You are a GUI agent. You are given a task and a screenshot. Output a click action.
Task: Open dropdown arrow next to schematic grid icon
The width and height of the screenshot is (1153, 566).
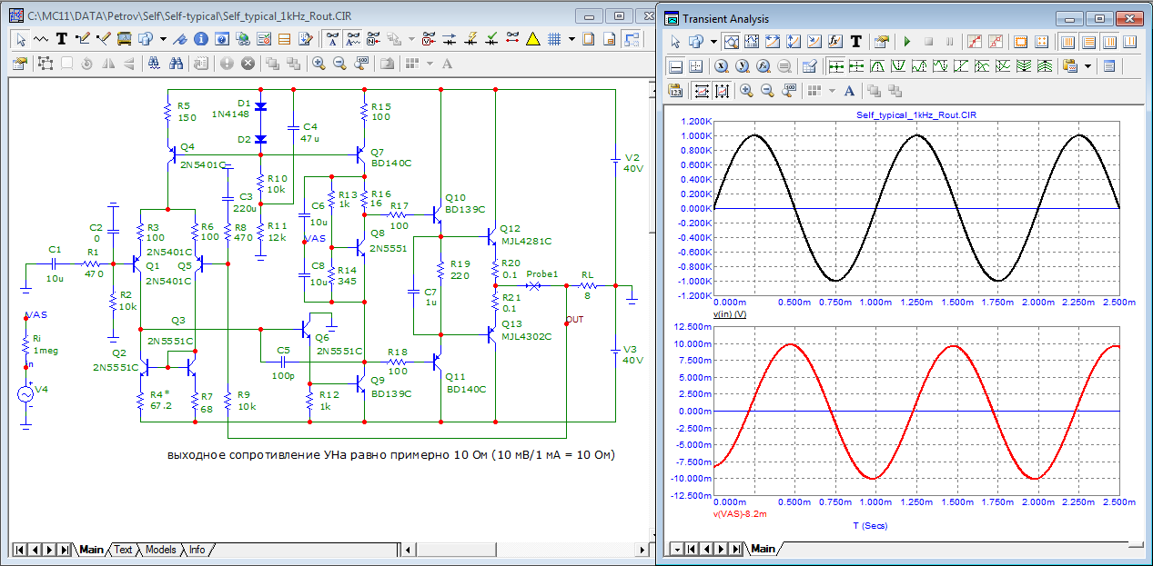[x=571, y=39]
